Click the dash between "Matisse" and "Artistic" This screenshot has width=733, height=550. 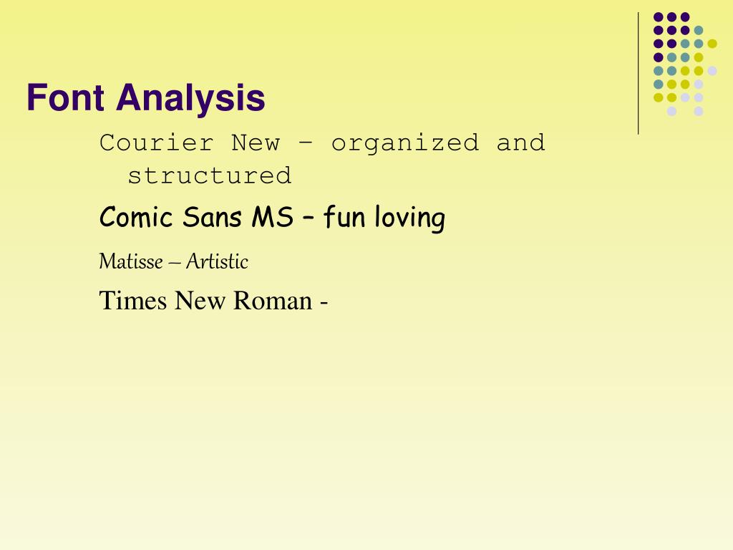[x=175, y=264]
